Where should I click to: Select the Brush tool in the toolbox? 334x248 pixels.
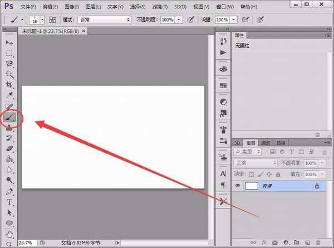[x=10, y=118]
